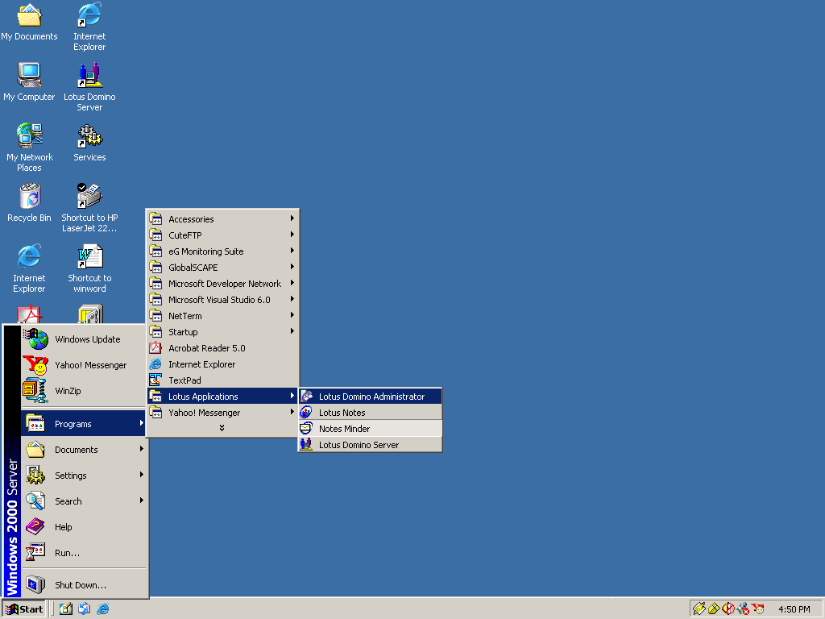Expand the Microsoft Developer Network group
This screenshot has height=619, width=825.
[222, 284]
